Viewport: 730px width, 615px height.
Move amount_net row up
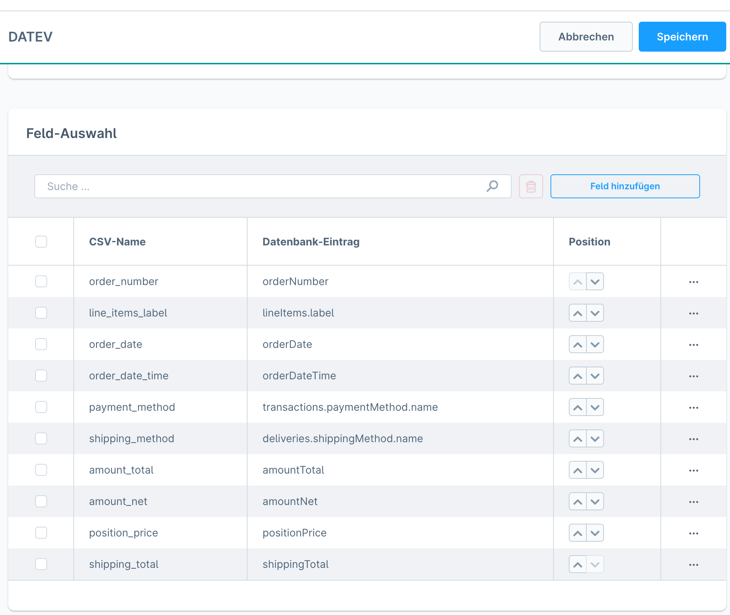[577, 501]
